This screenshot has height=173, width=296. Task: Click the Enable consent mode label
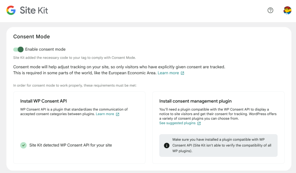45,49
